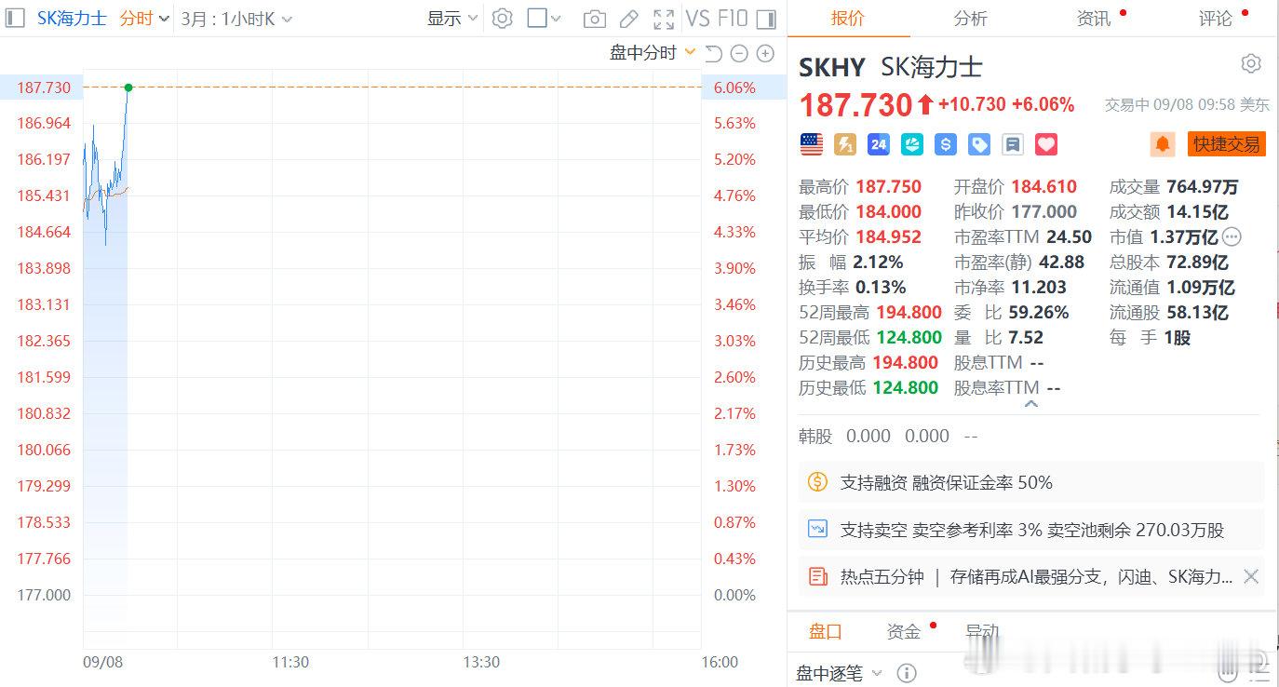Open the 盘中逐笔 dropdown
Screen dimensions: 1279x687
coord(839,673)
